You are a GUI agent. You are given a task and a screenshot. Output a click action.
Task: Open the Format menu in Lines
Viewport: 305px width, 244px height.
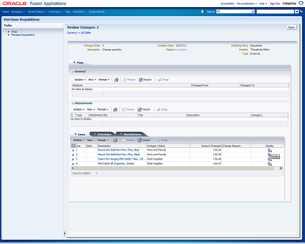[103, 140]
